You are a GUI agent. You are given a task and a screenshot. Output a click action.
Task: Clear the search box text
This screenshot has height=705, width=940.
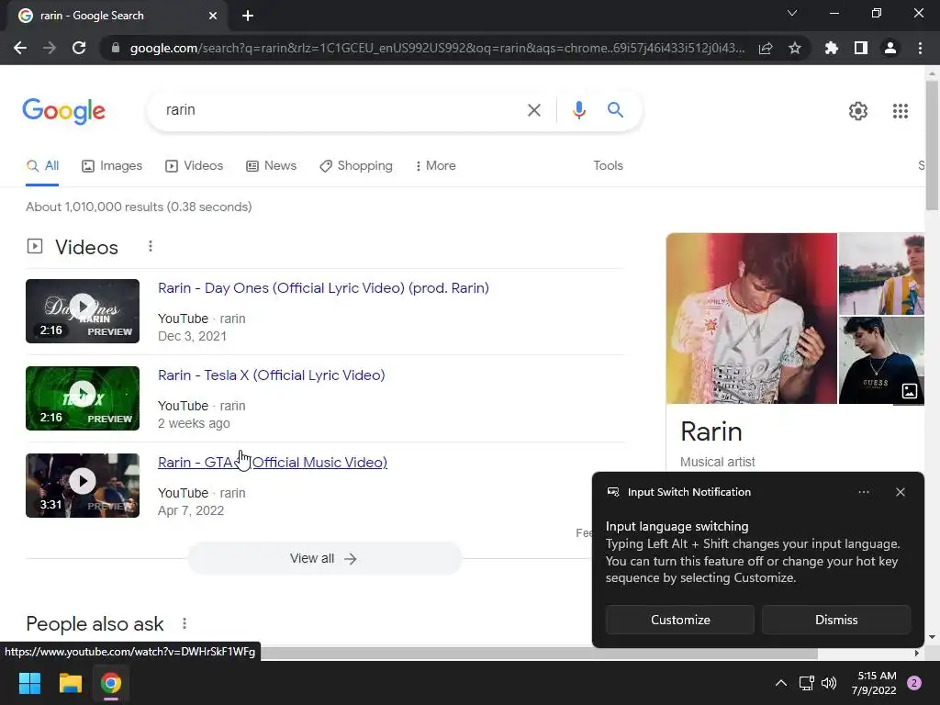click(x=533, y=110)
